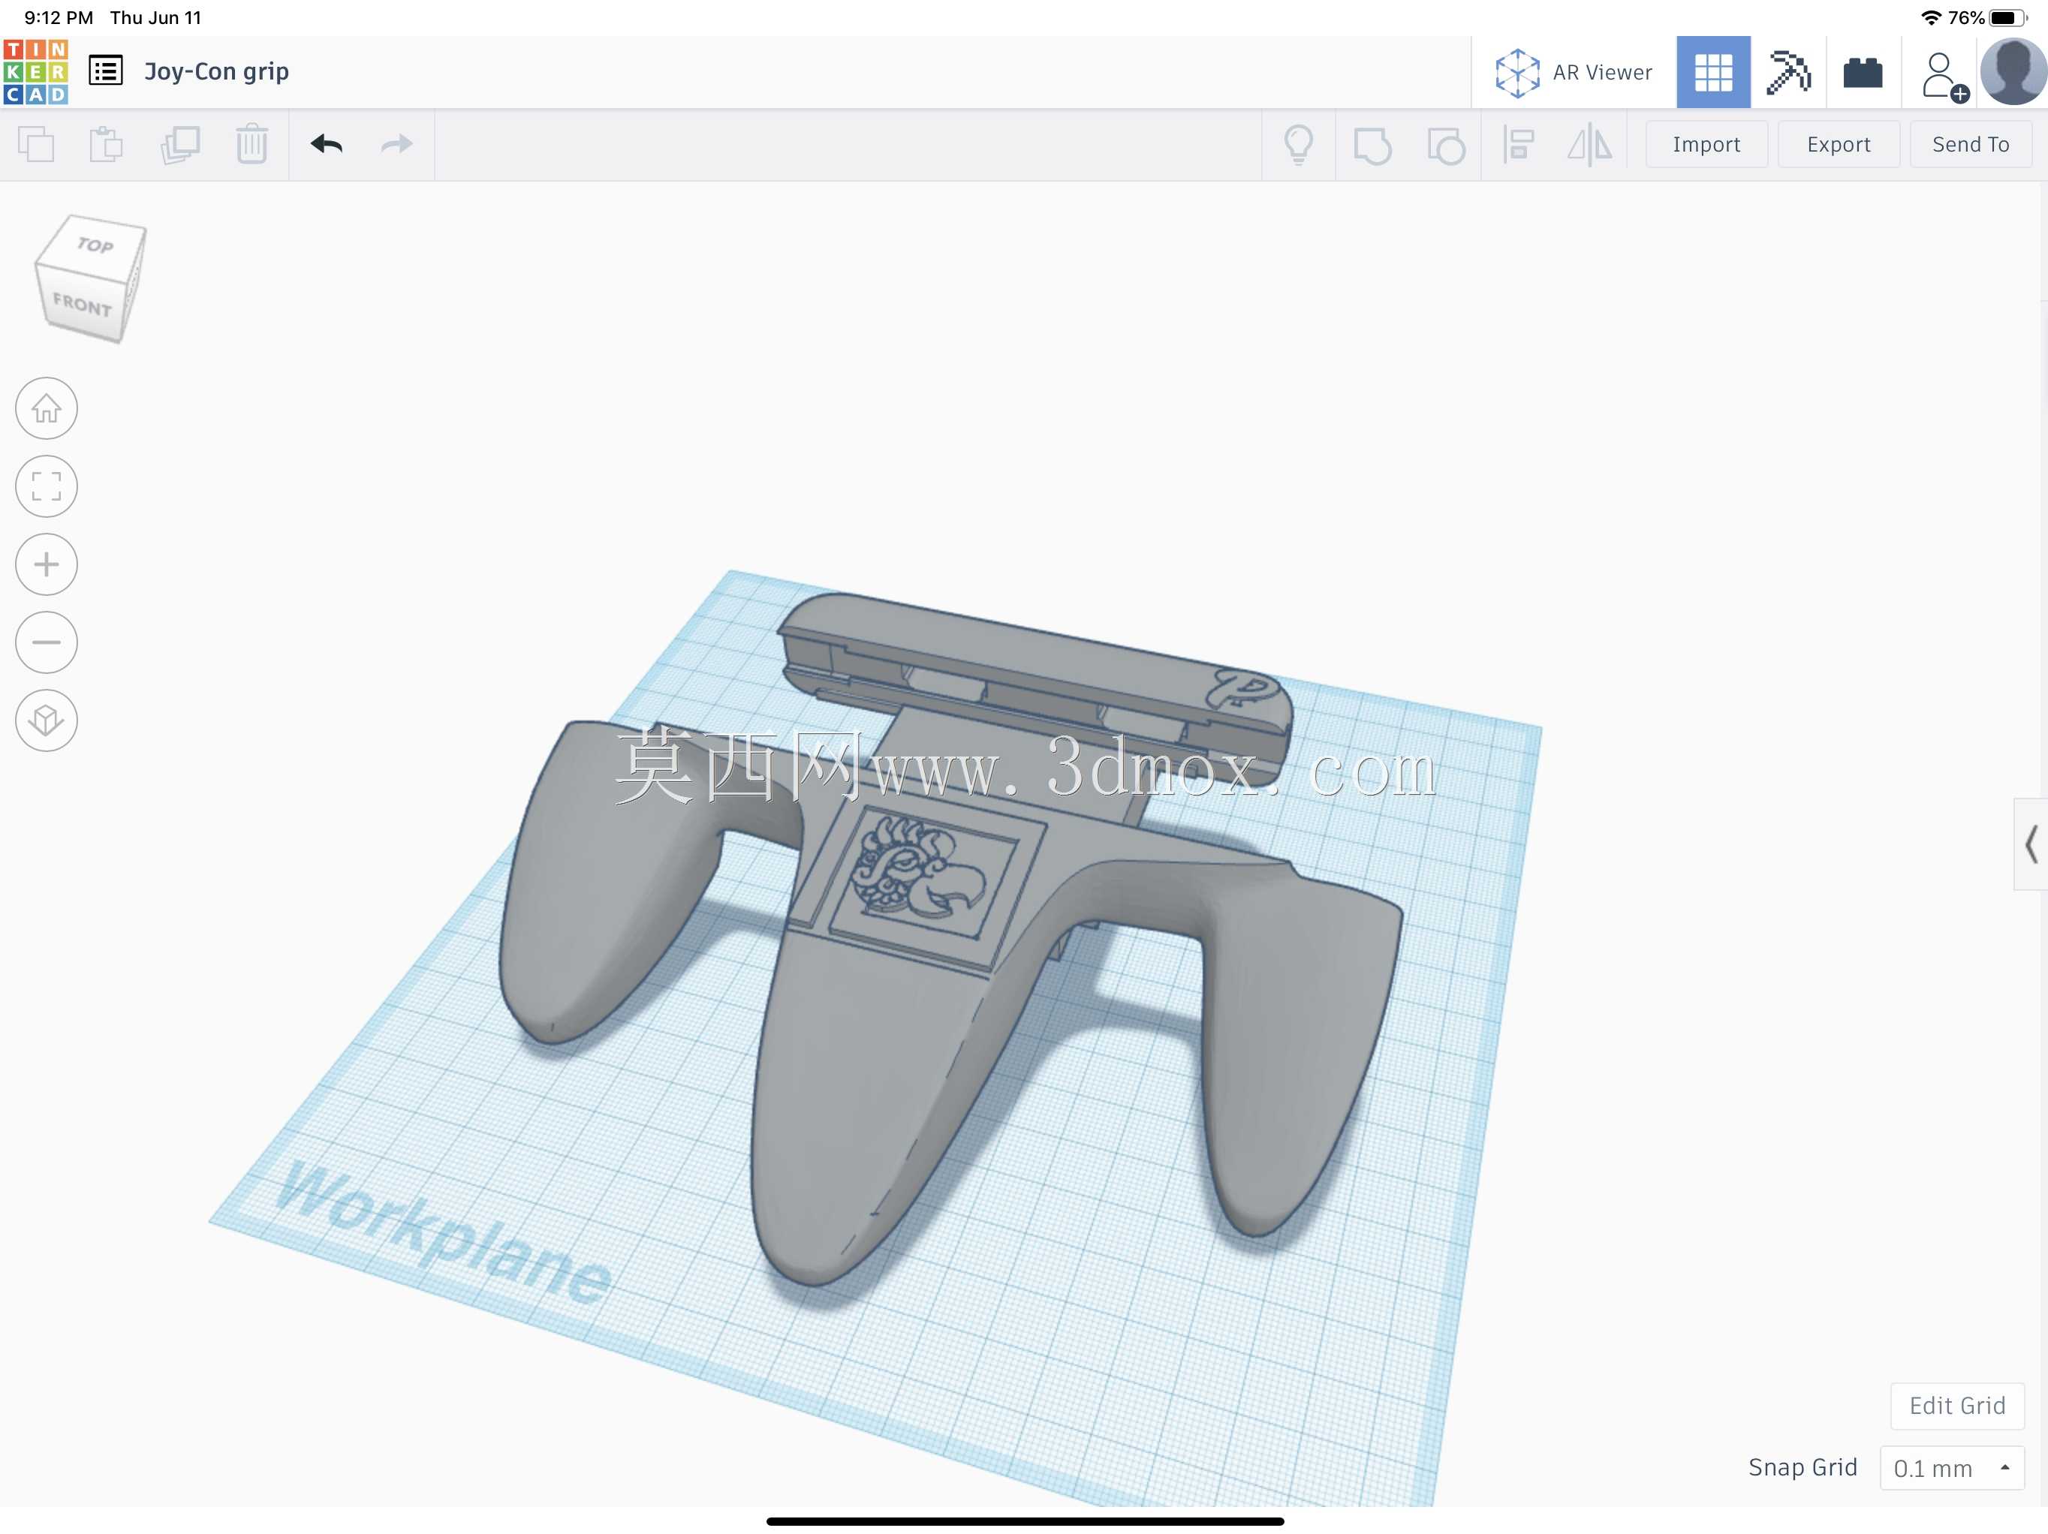Reset to Home view
Viewport: 2048px width, 1534px height.
coord(47,408)
